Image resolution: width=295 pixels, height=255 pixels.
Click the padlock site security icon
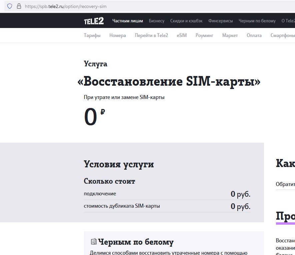pos(19,6)
